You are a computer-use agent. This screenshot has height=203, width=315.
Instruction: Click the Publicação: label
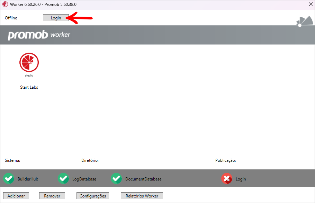coord(226,160)
